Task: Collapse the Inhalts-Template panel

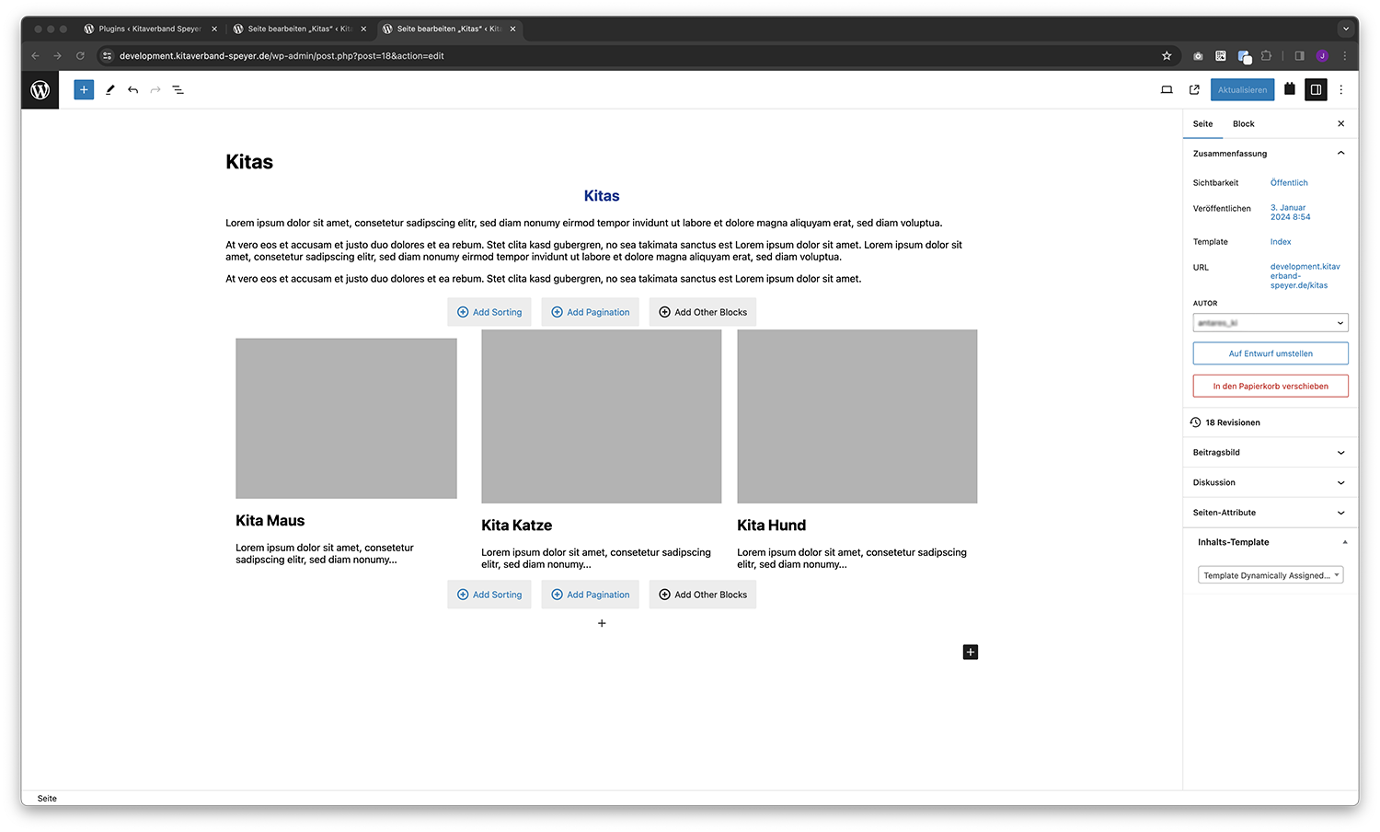Action: (1270, 542)
